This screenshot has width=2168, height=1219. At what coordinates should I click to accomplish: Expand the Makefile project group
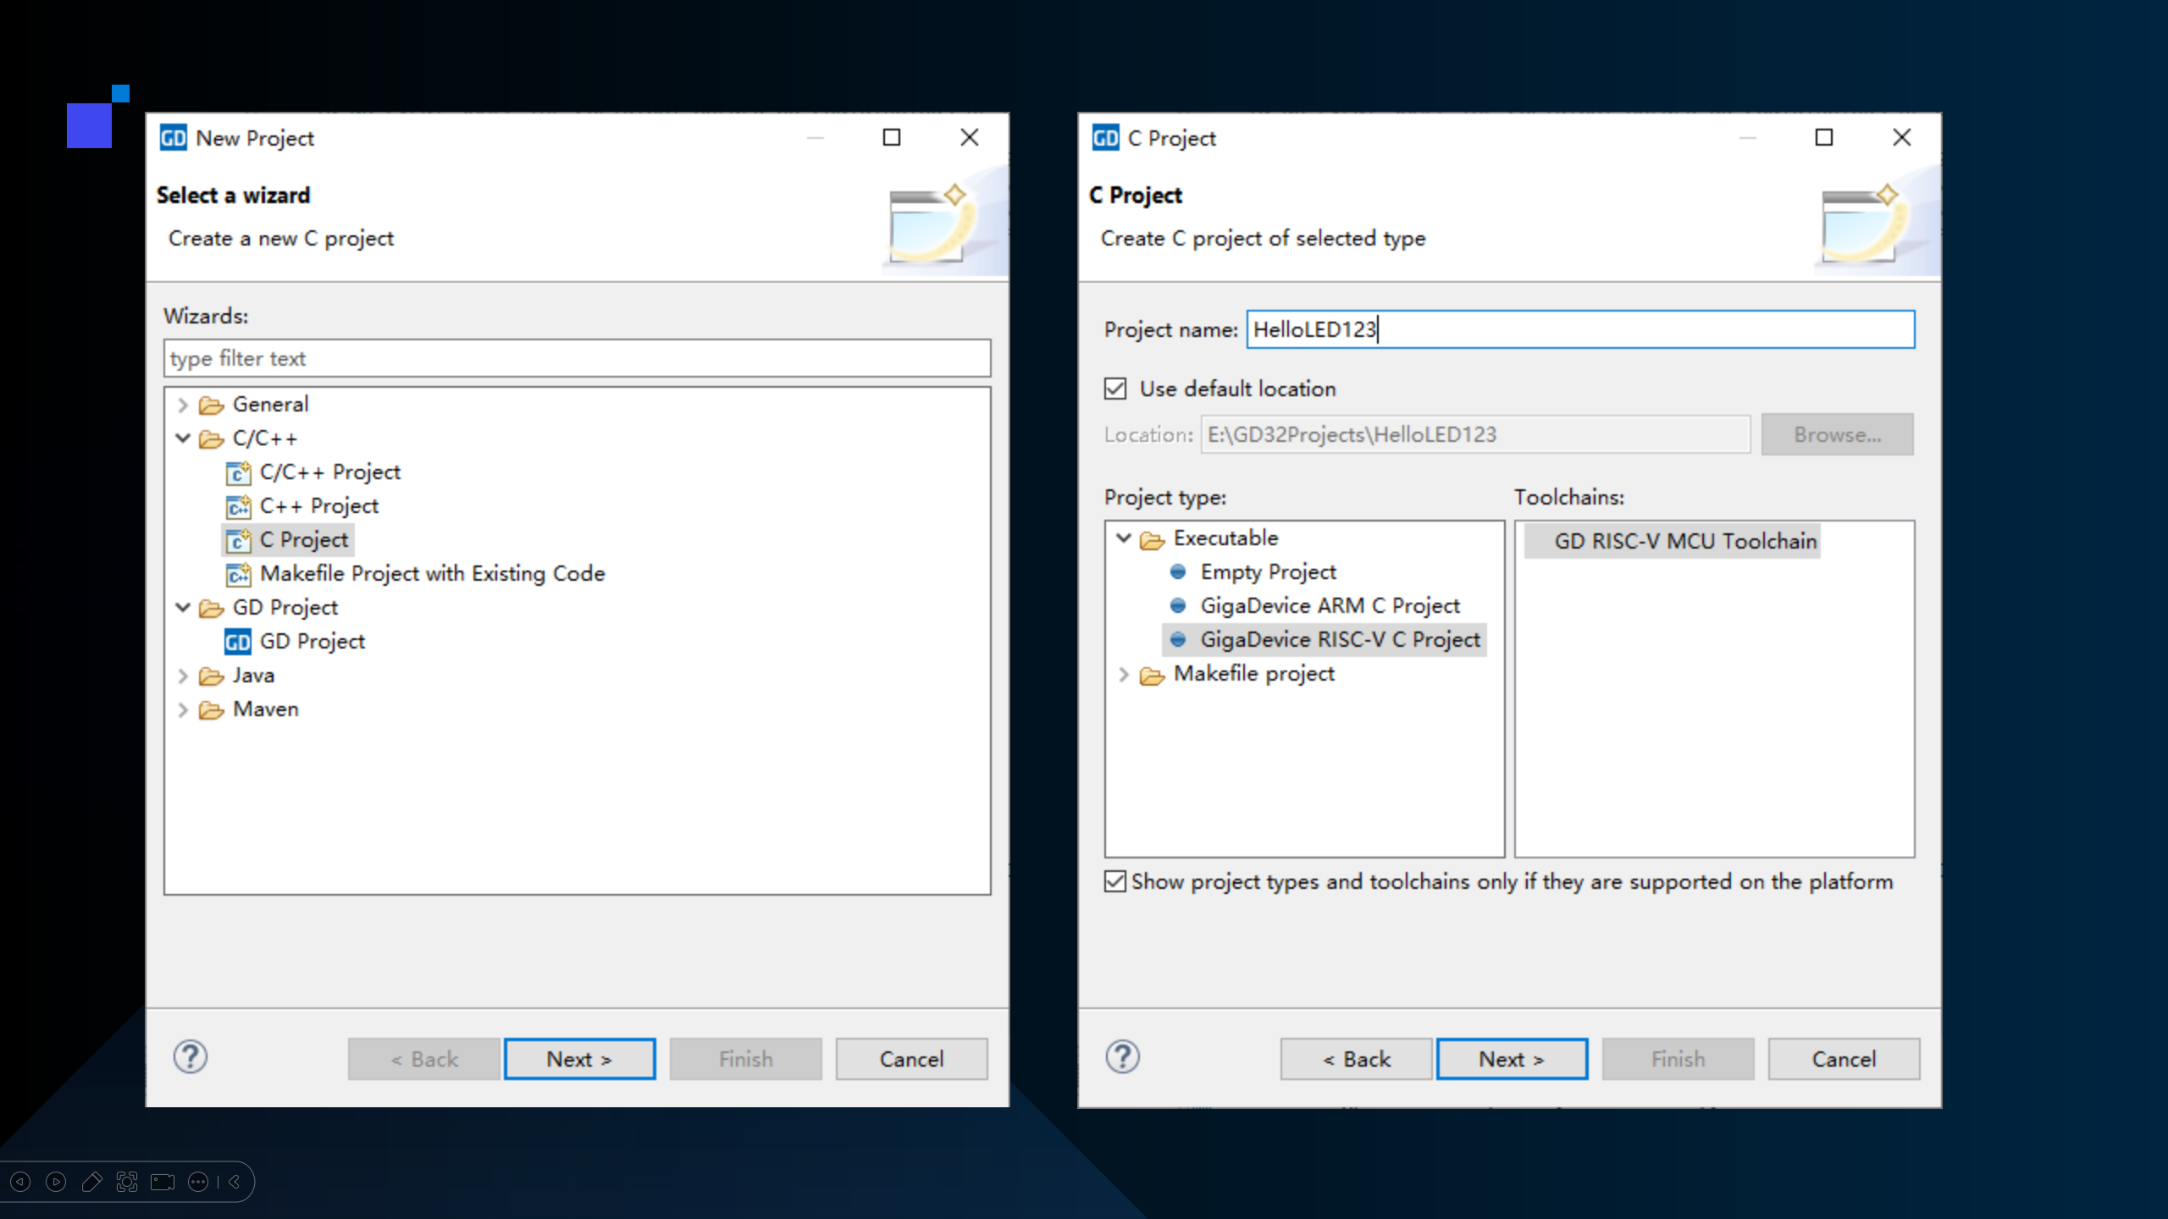click(x=1124, y=674)
